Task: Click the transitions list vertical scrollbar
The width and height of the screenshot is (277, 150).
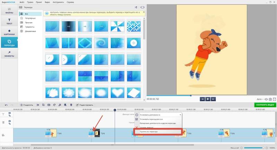Action: pyautogui.click(x=144, y=29)
